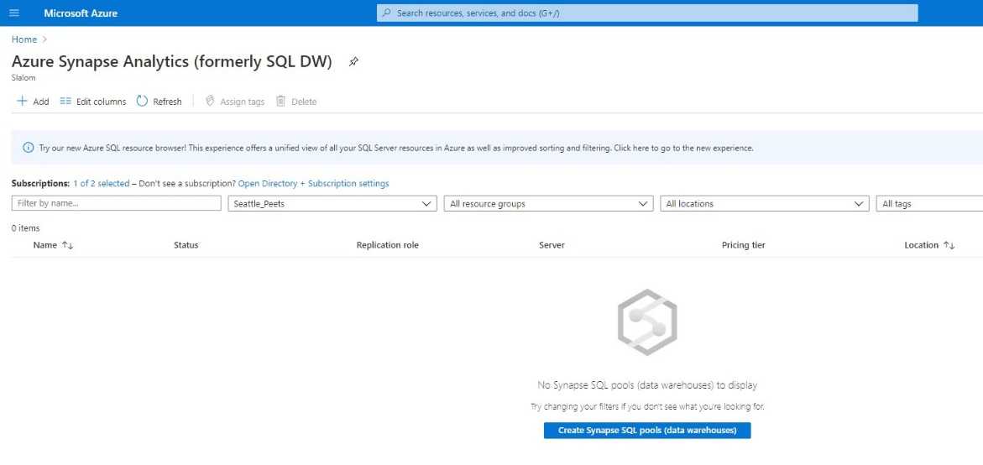Click the Server column header
This screenshot has height=465, width=983.
point(552,245)
